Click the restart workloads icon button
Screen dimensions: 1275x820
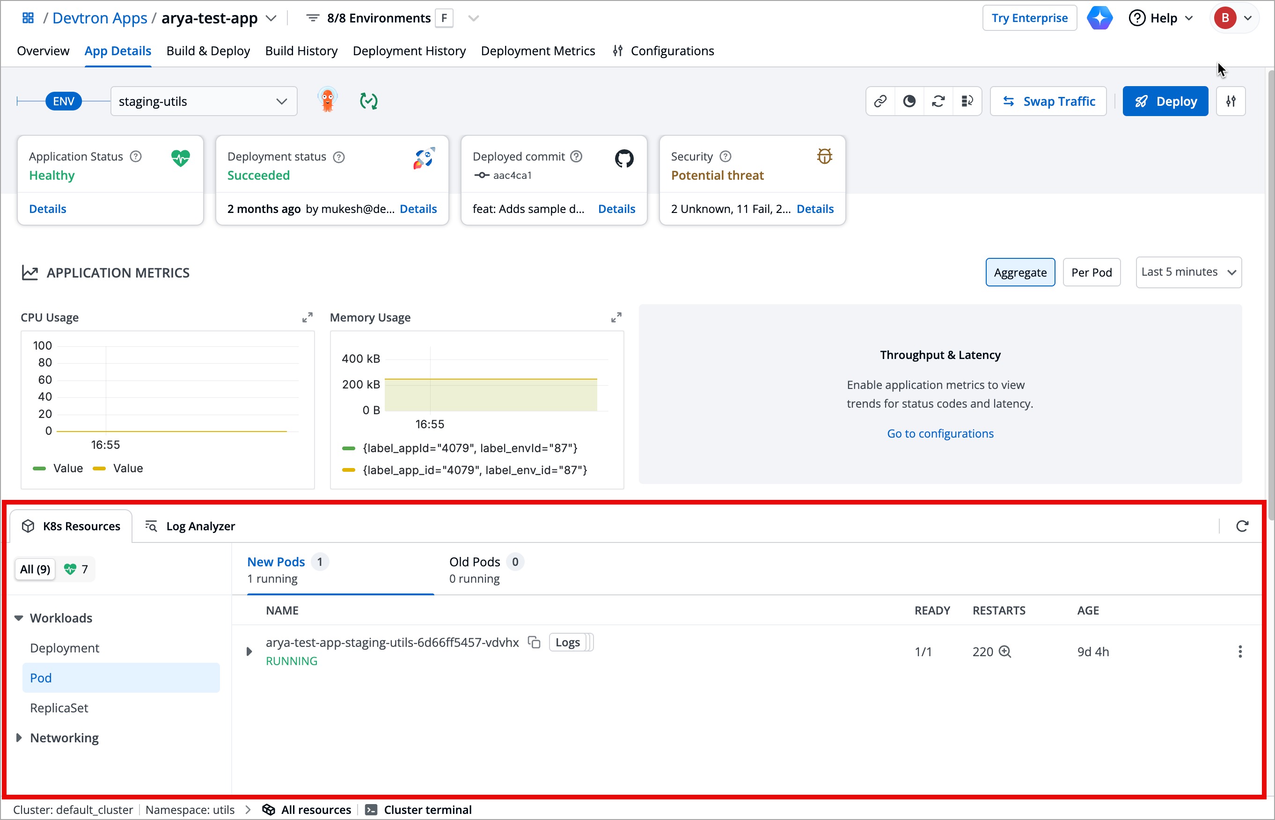(938, 101)
